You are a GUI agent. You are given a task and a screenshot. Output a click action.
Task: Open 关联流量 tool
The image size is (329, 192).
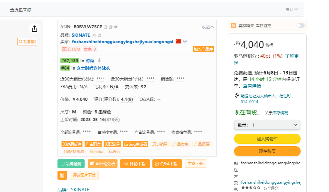click(x=112, y=144)
